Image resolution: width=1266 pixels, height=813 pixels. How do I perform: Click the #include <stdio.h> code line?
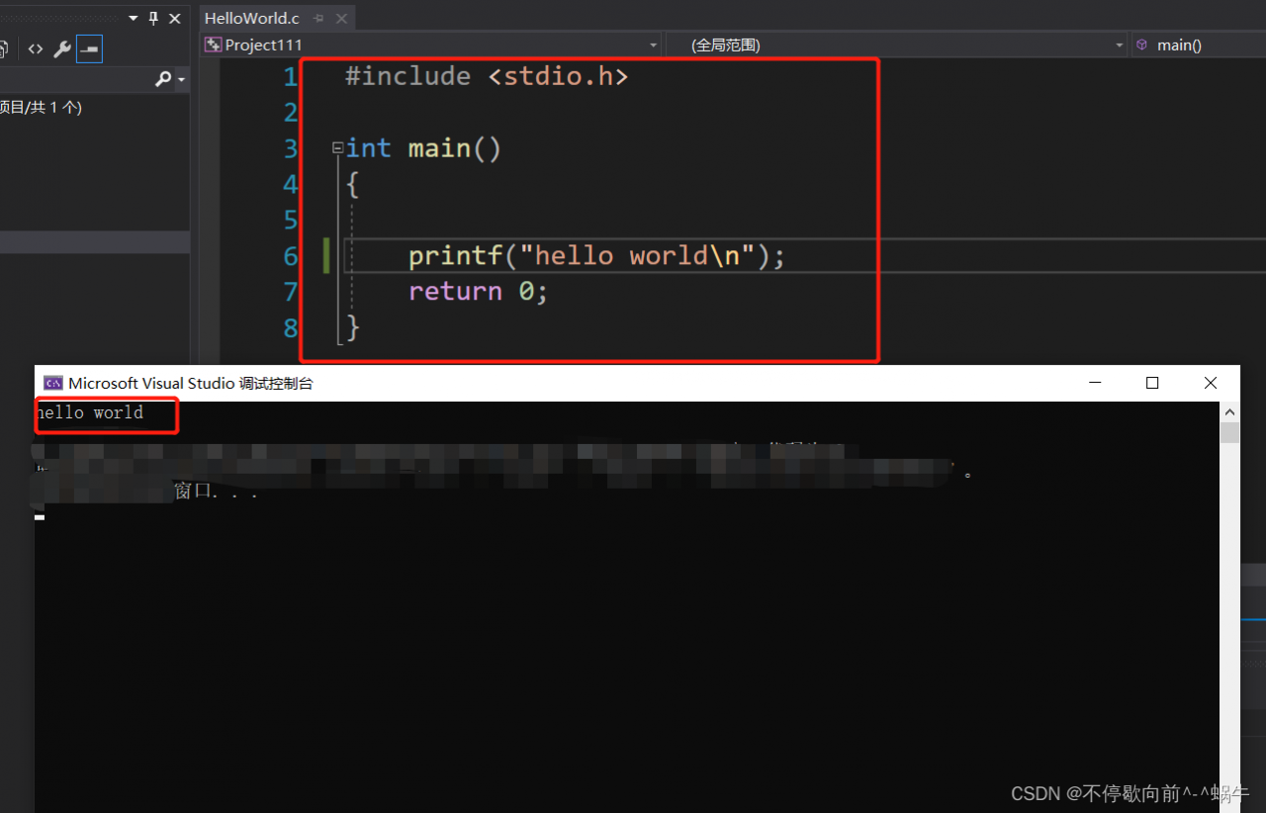pyautogui.click(x=487, y=76)
